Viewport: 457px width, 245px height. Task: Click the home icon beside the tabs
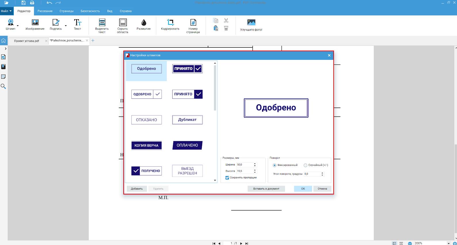(x=3, y=40)
